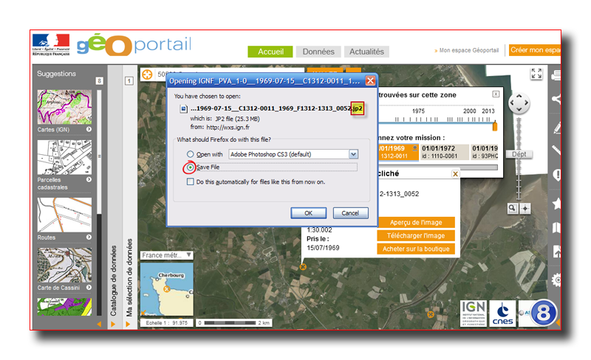The width and height of the screenshot is (591, 360).
Task: Pan the map up with navigation pad
Action: (x=519, y=96)
